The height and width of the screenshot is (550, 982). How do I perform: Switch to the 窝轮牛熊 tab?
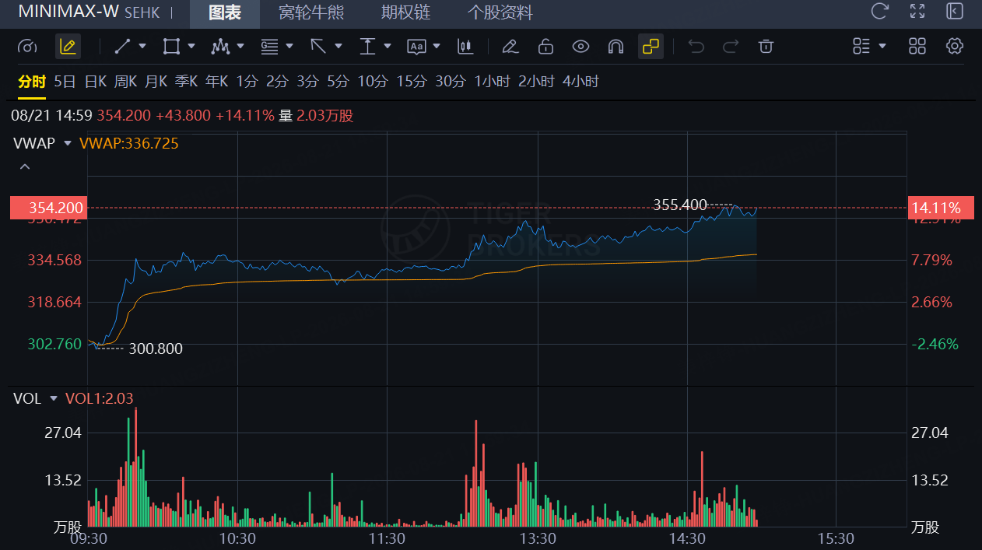pos(311,12)
